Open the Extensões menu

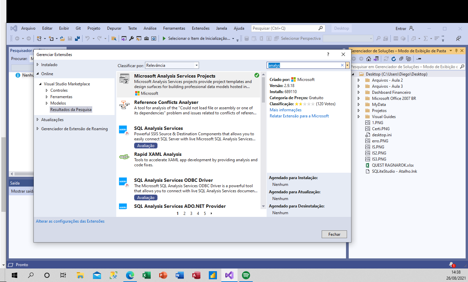pyautogui.click(x=201, y=28)
